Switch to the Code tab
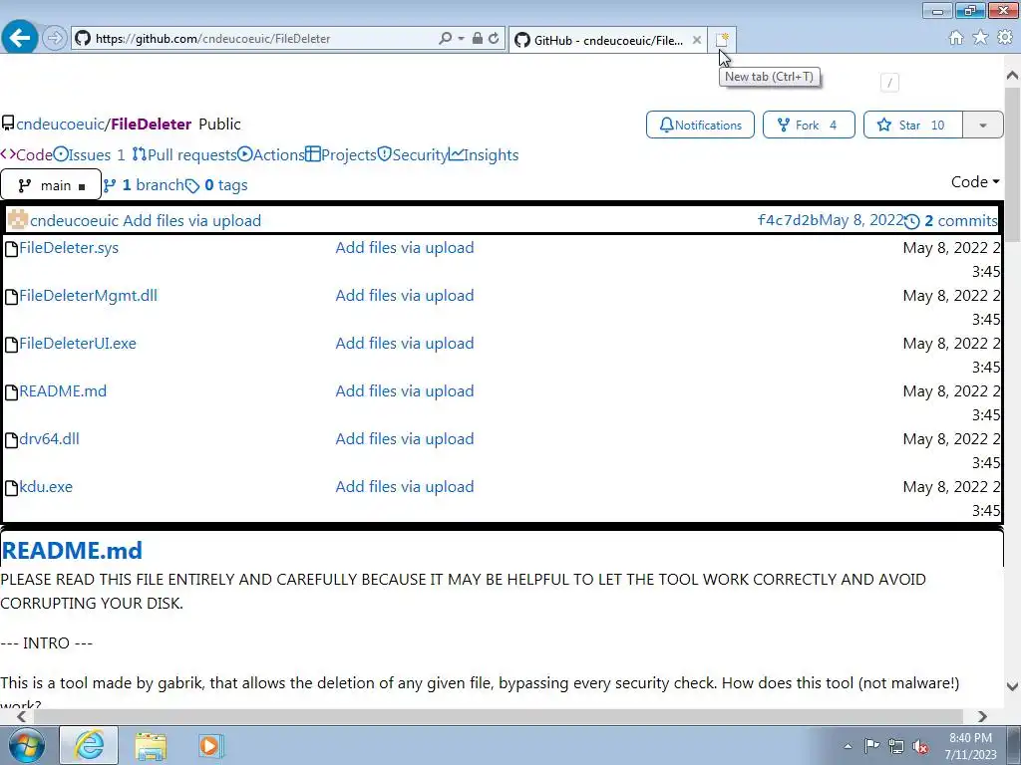This screenshot has height=765, width=1021. point(27,154)
